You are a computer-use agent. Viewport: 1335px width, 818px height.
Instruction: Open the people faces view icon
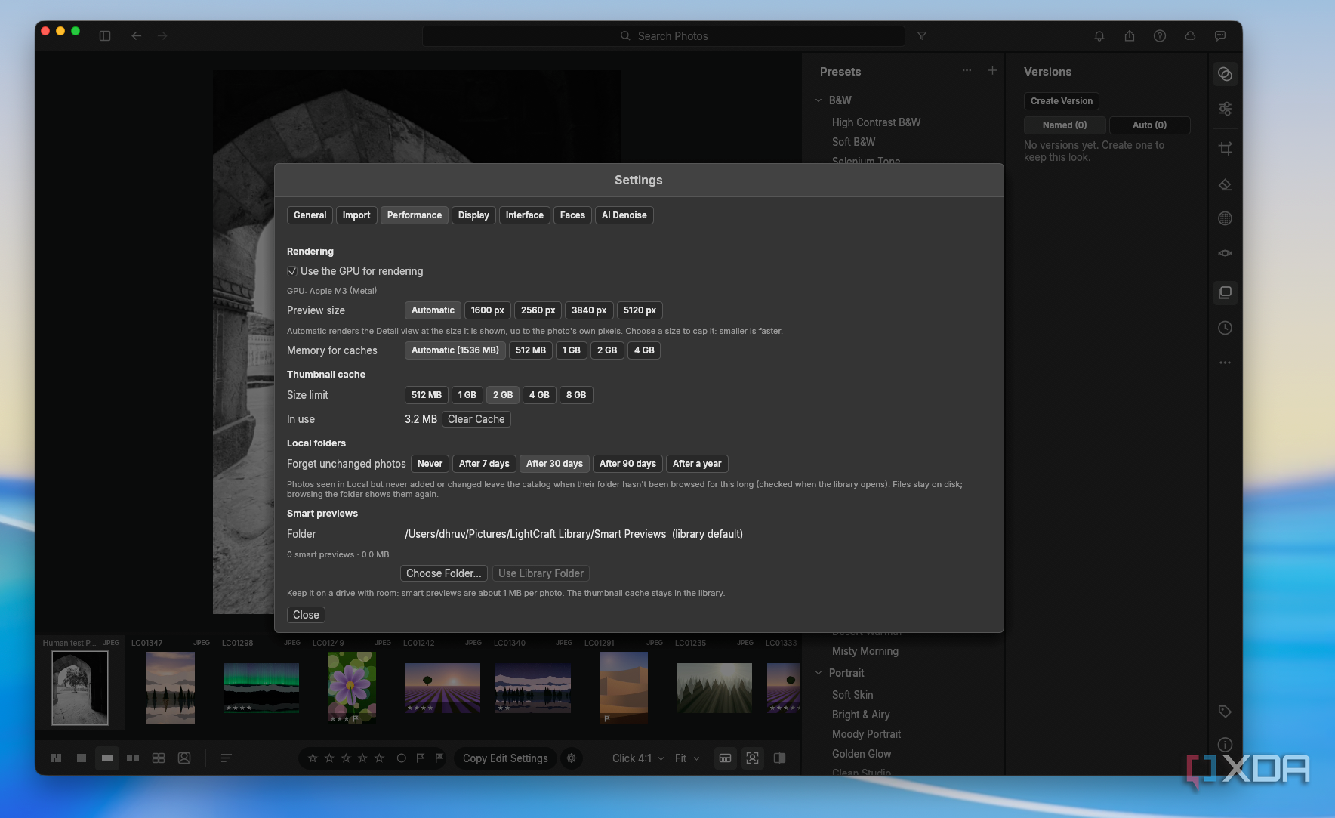184,758
